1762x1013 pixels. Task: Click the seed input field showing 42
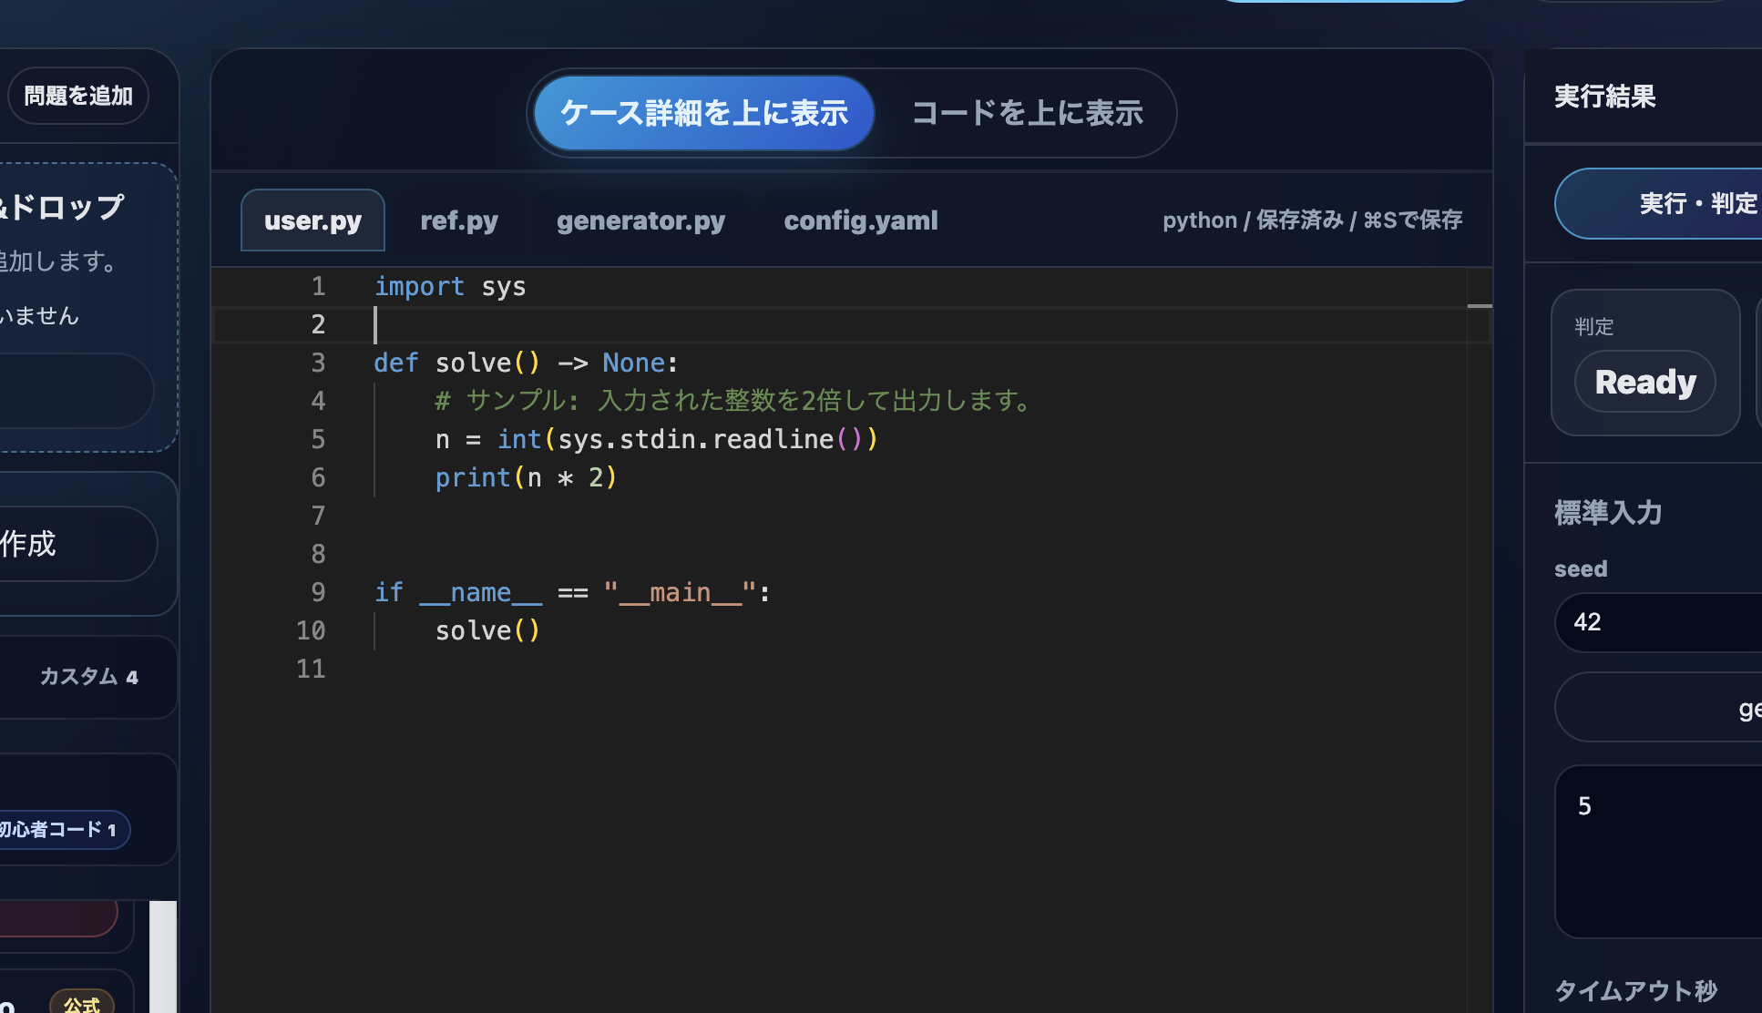click(1660, 622)
